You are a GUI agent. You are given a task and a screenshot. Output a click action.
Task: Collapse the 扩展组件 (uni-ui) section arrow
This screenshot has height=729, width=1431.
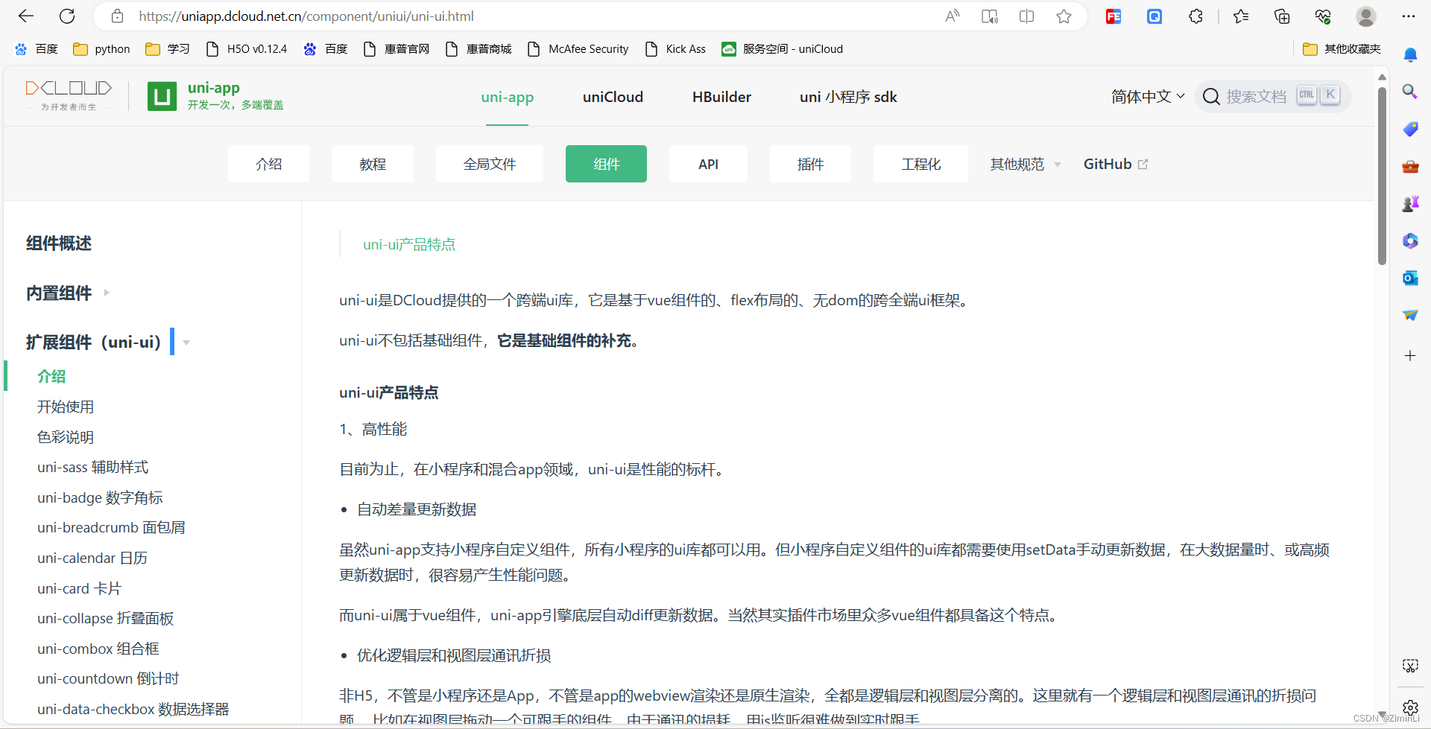pyautogui.click(x=186, y=343)
